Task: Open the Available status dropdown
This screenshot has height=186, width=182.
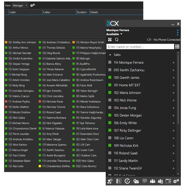Action: tap(114, 34)
